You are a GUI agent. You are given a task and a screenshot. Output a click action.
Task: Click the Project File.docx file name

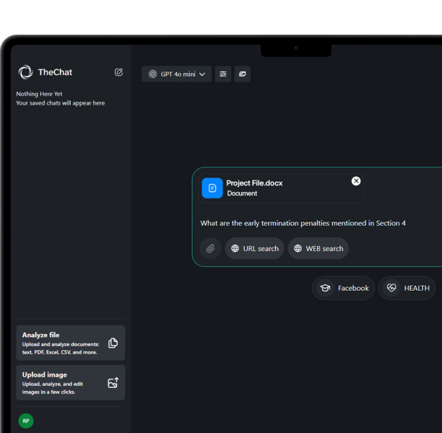(254, 183)
